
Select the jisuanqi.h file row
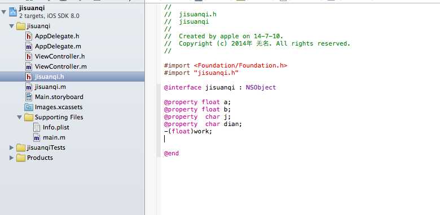click(x=72, y=77)
